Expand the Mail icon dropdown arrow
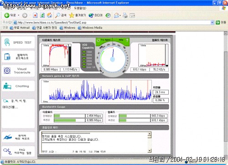The height and width of the screenshot is (165, 228). coord(120,15)
